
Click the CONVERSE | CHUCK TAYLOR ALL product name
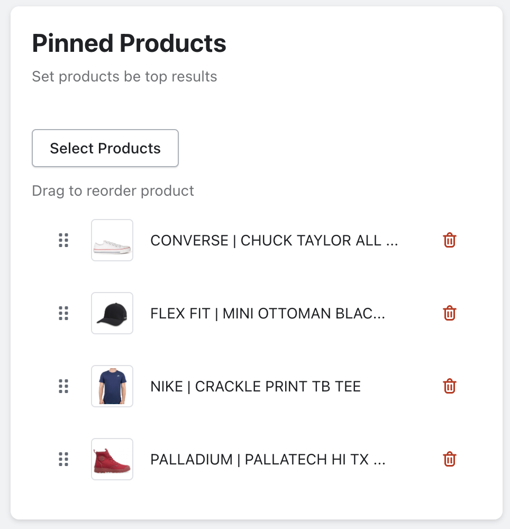[274, 241]
